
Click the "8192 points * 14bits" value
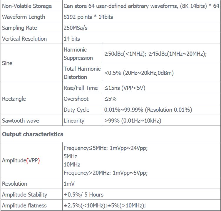88,17
